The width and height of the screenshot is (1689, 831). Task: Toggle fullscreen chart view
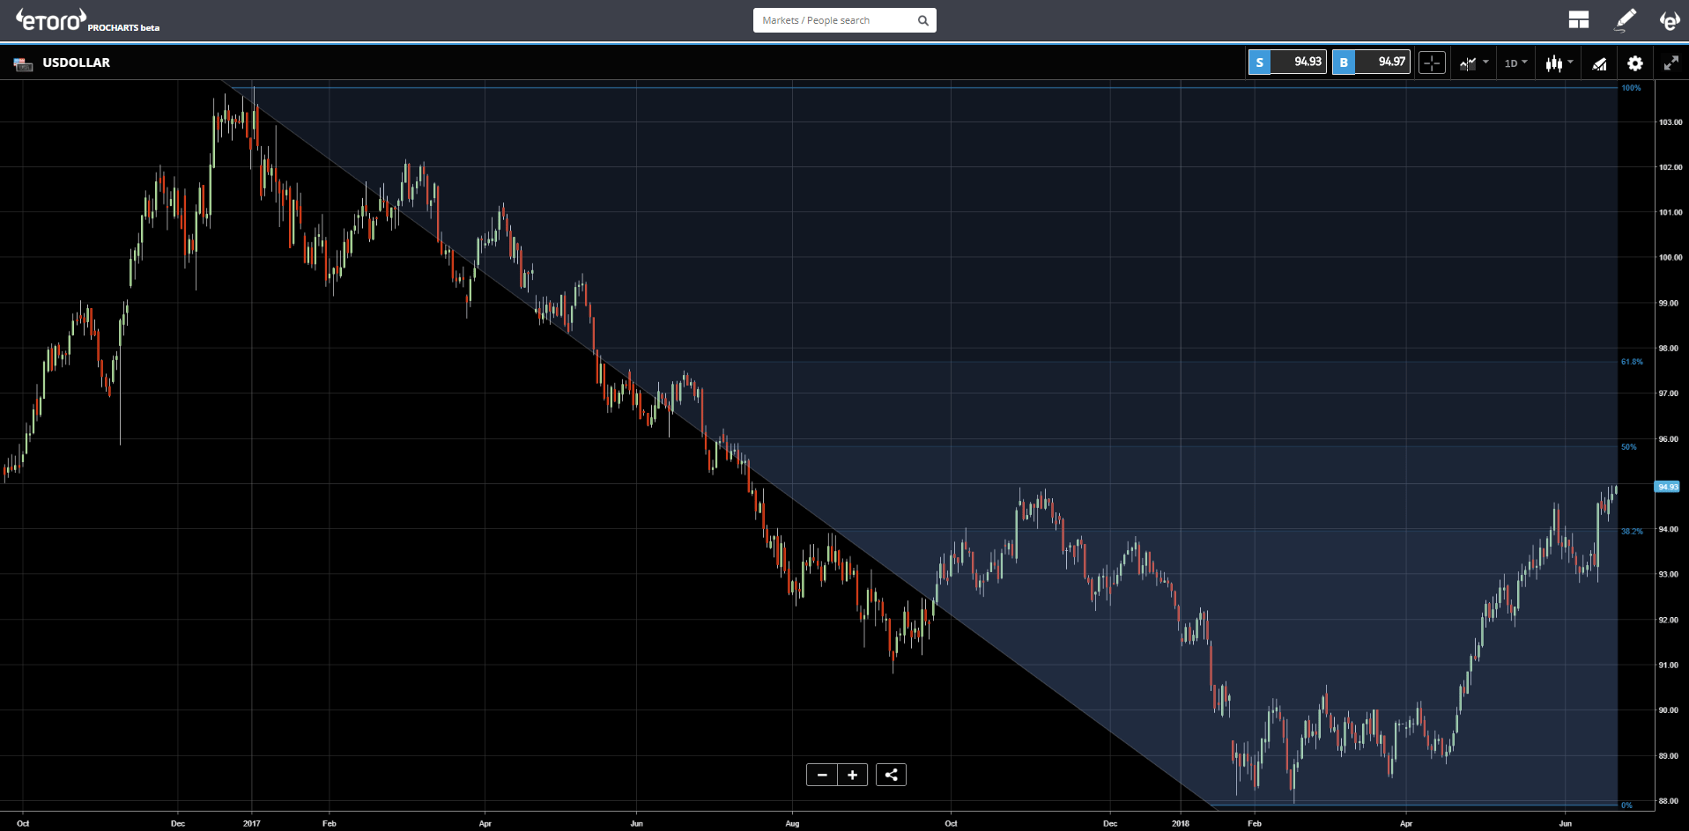click(x=1670, y=63)
